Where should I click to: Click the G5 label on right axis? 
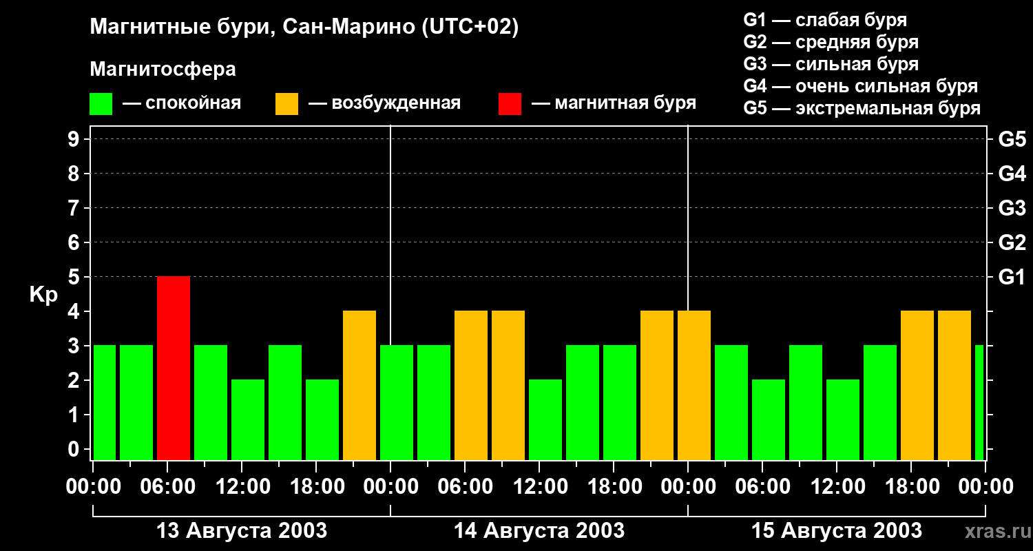click(x=1012, y=140)
